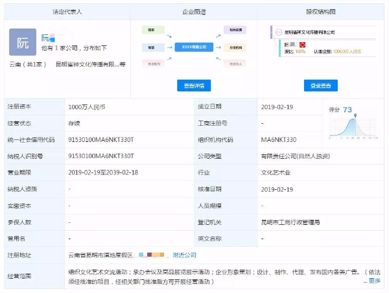Click the 股东 node in enterprise graph
Viewport: 389px width, 293px height.
click(x=152, y=30)
